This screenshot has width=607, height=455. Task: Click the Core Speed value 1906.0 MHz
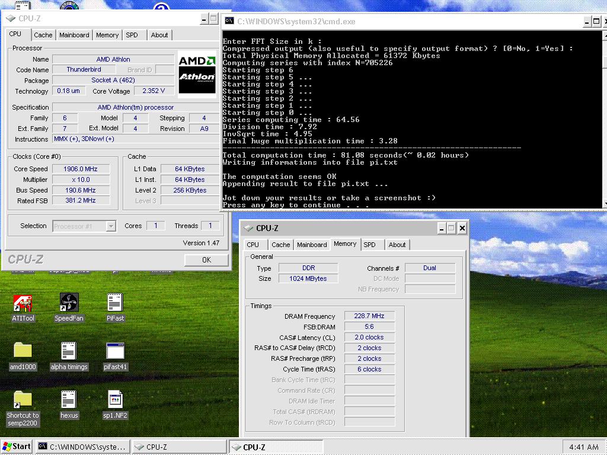tap(81, 169)
